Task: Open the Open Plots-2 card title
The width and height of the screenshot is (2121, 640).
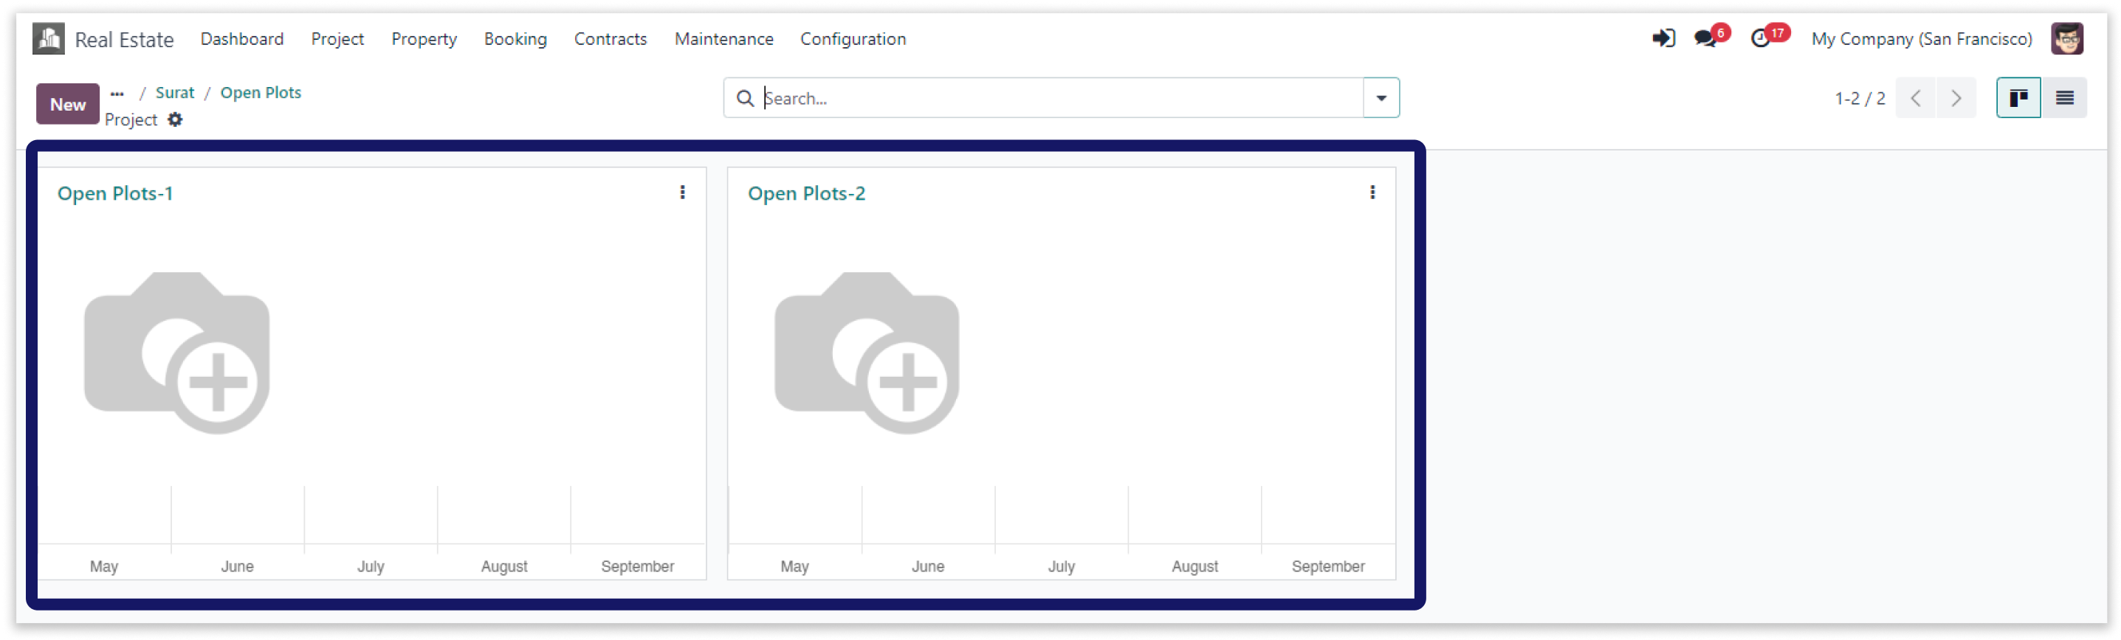Action: tap(806, 194)
